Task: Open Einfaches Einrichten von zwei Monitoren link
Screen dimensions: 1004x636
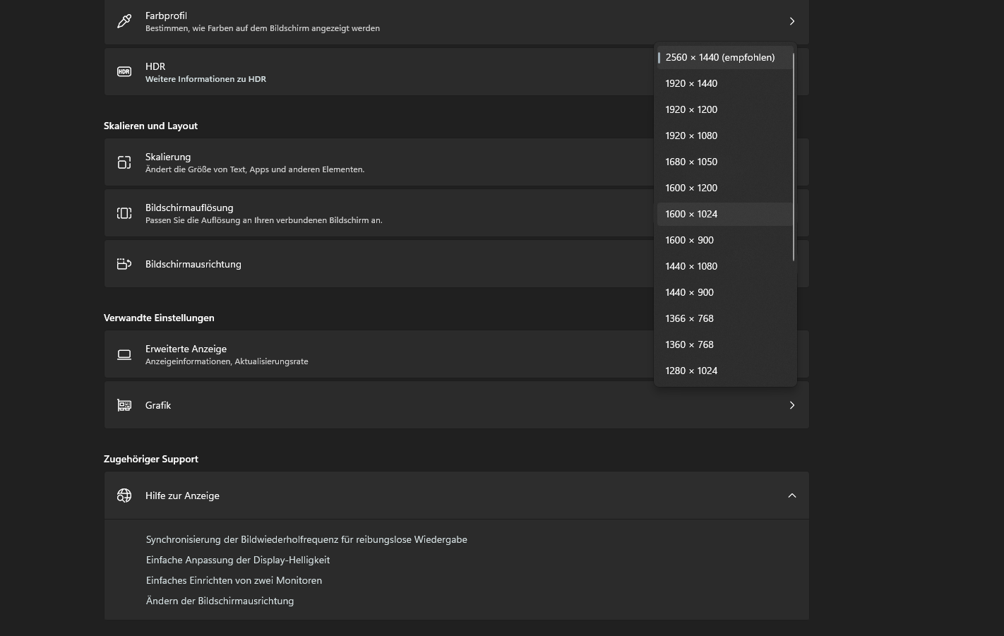Action: pos(234,580)
